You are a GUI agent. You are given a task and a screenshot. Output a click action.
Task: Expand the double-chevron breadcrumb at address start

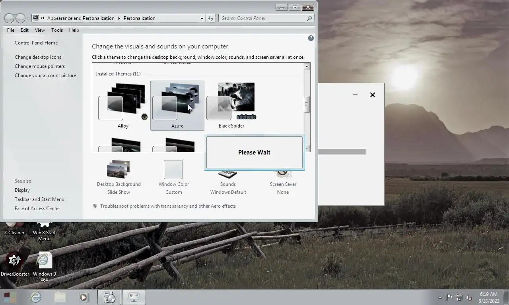pos(43,18)
